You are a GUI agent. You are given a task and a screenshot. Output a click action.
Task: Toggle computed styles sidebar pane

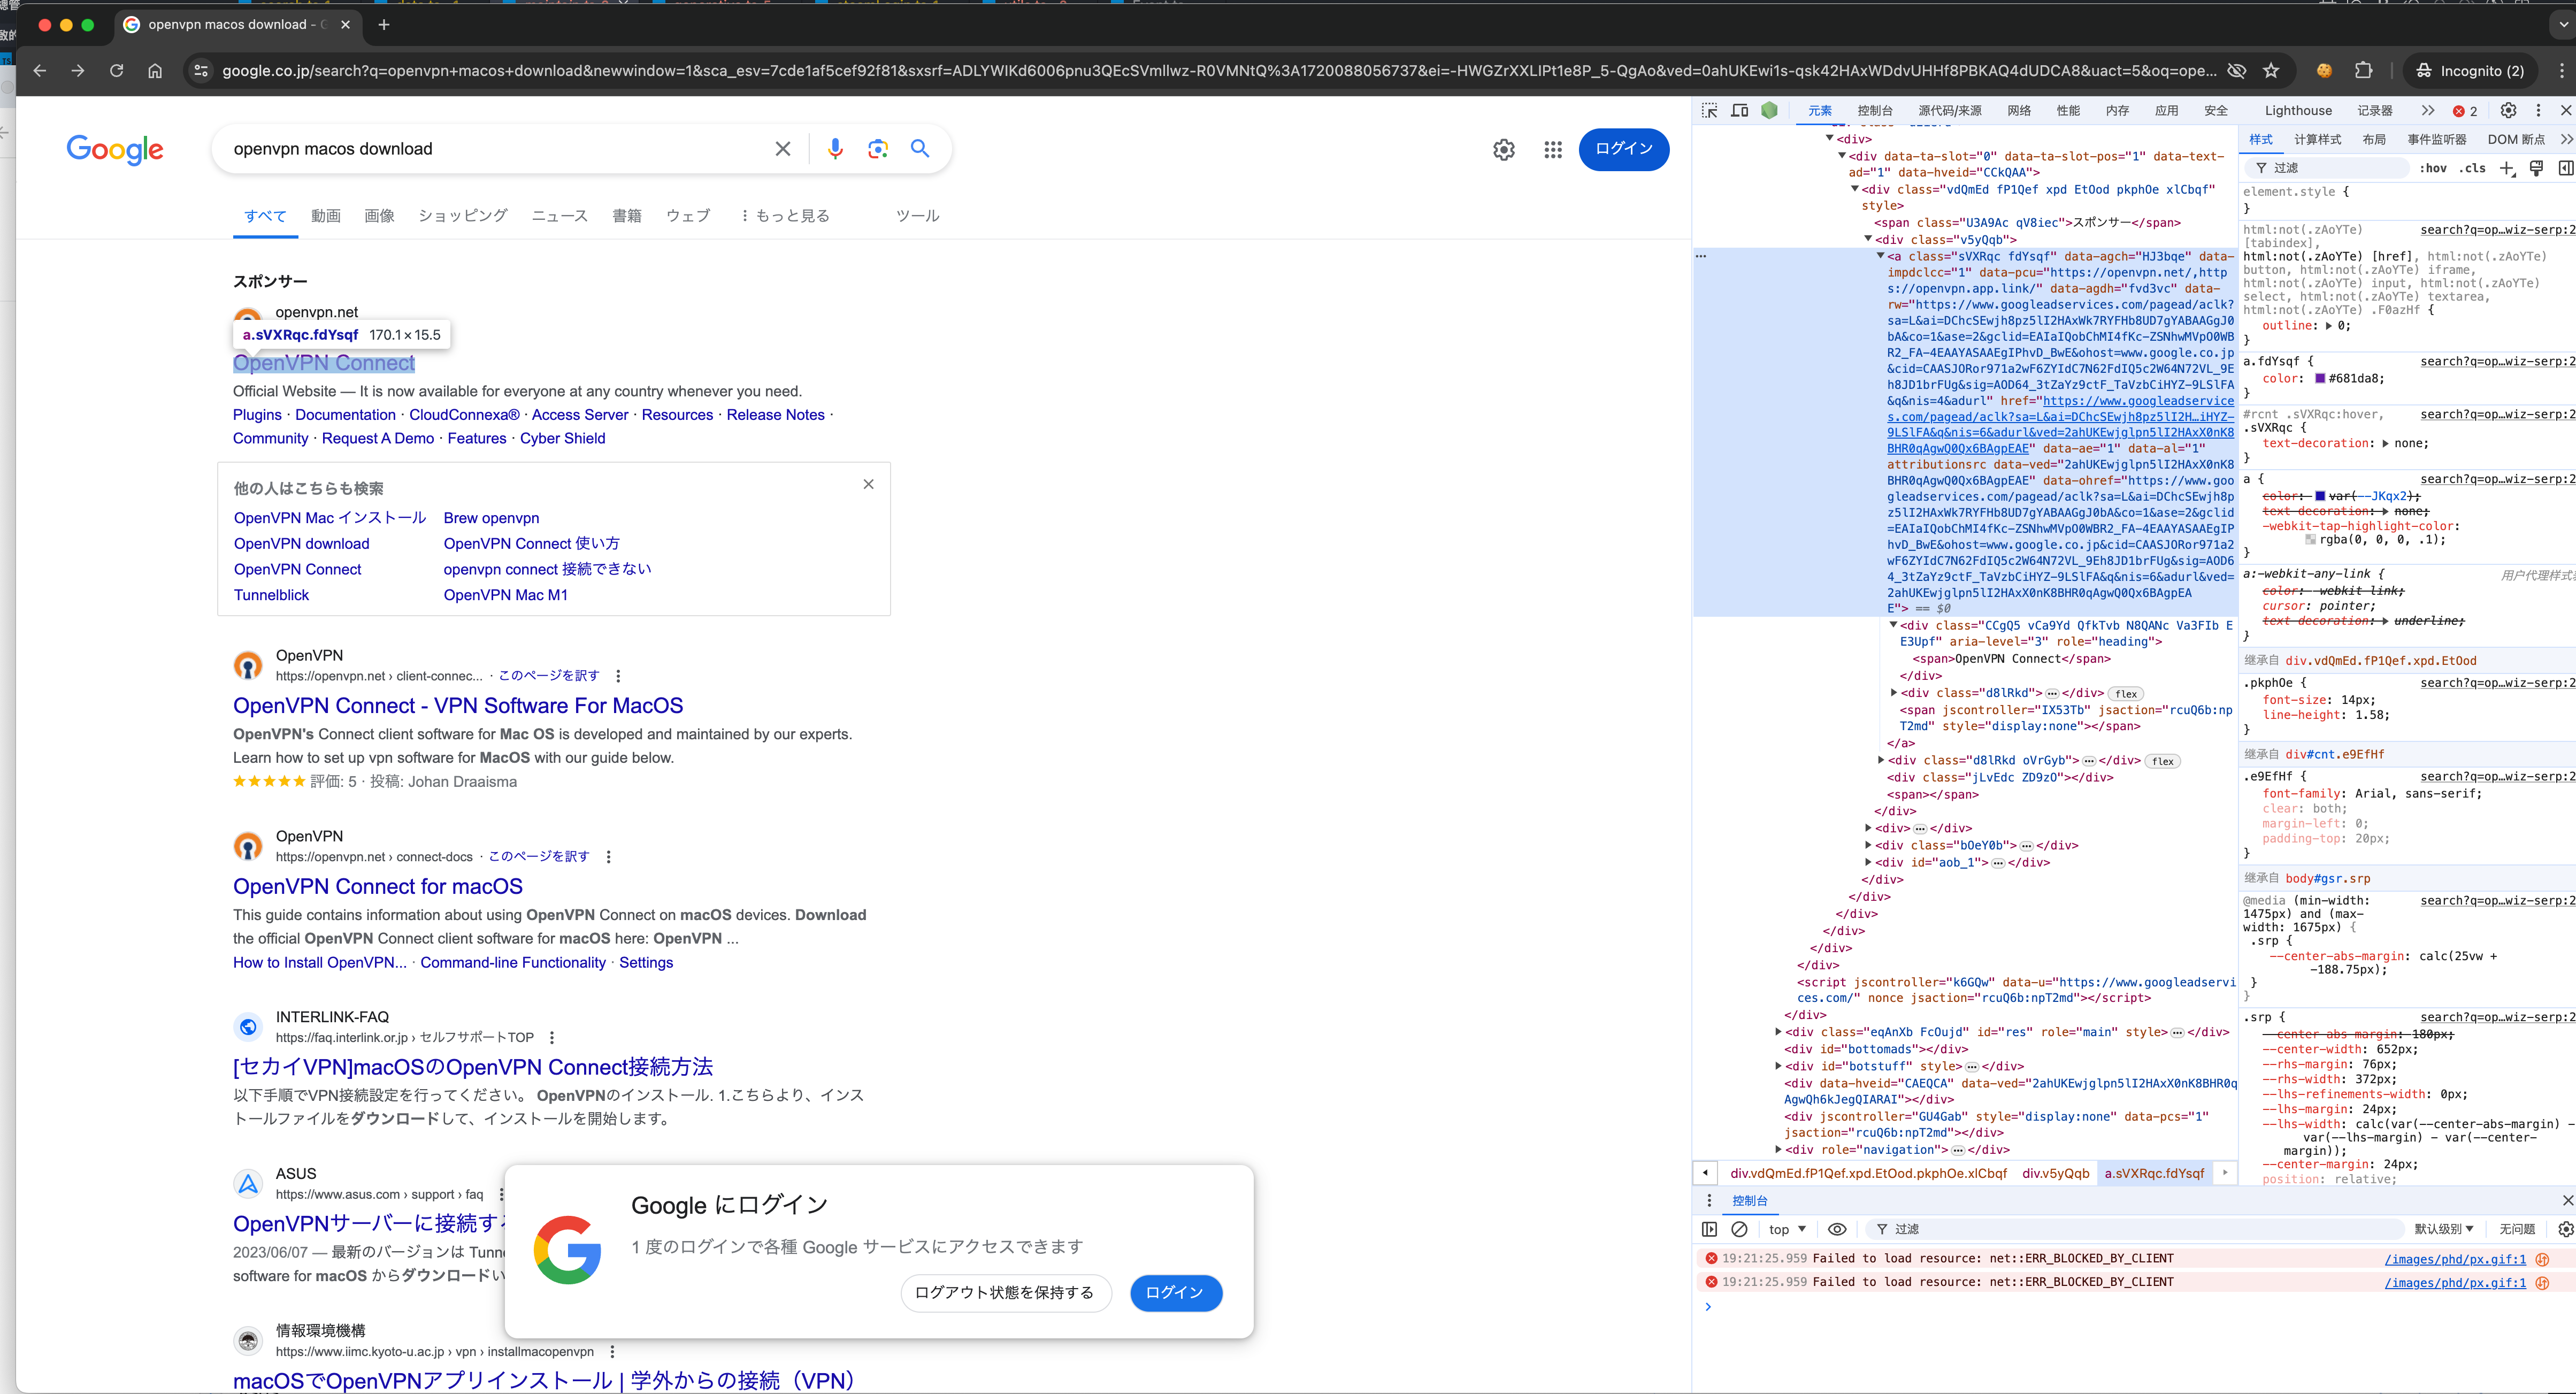tap(2565, 168)
